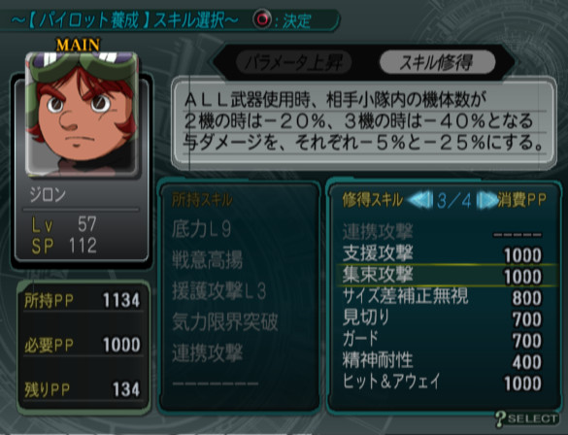Click owned skill 底力L9
The image size is (568, 435).
coord(201,229)
